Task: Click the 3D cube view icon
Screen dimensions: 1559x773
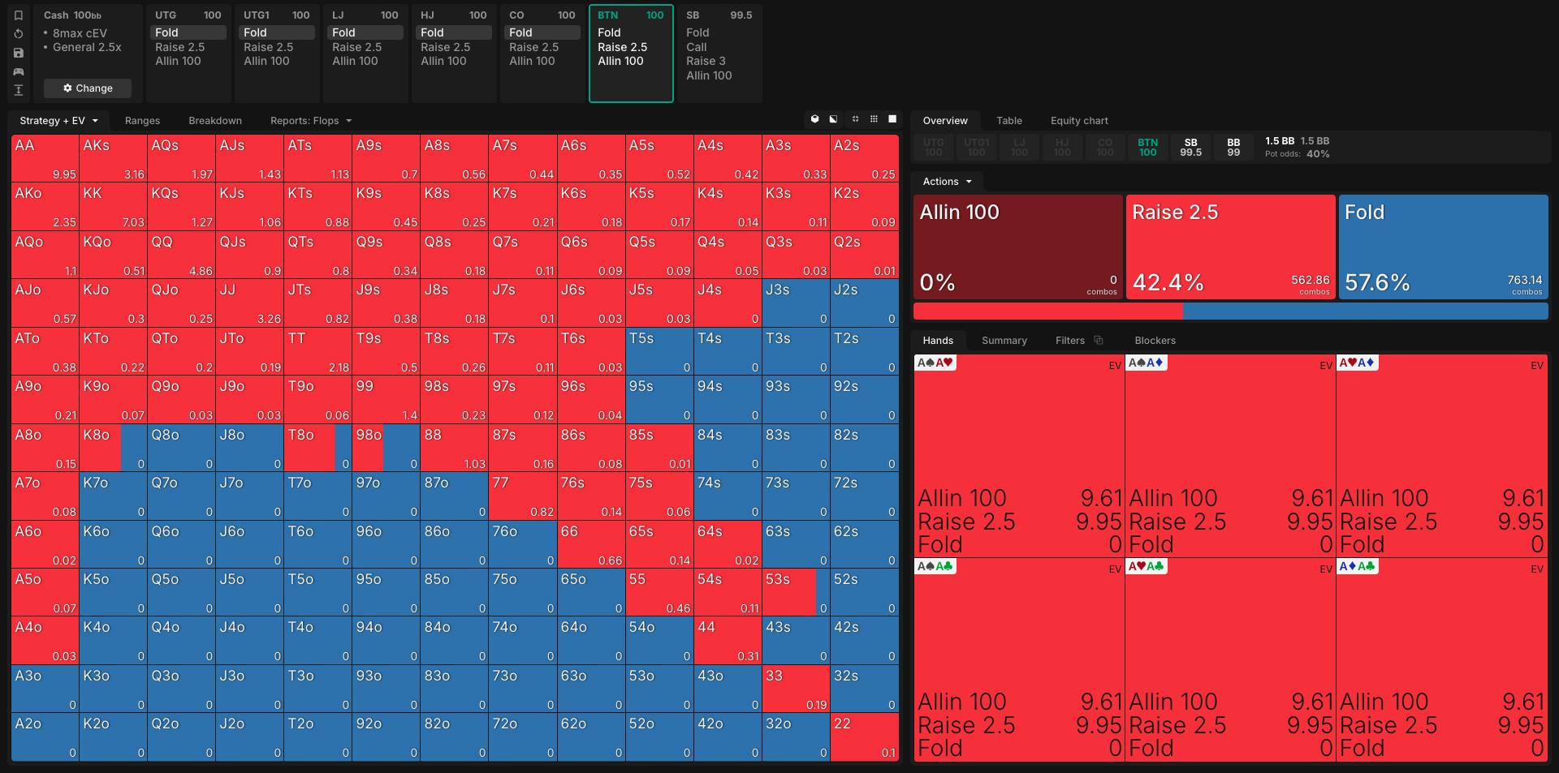Action: pyautogui.click(x=815, y=119)
